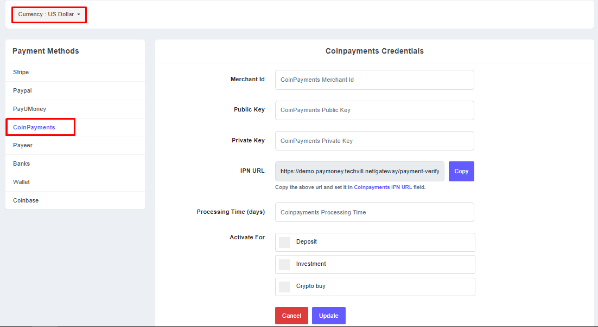Check the Crypto buy checkbox

(x=284, y=286)
